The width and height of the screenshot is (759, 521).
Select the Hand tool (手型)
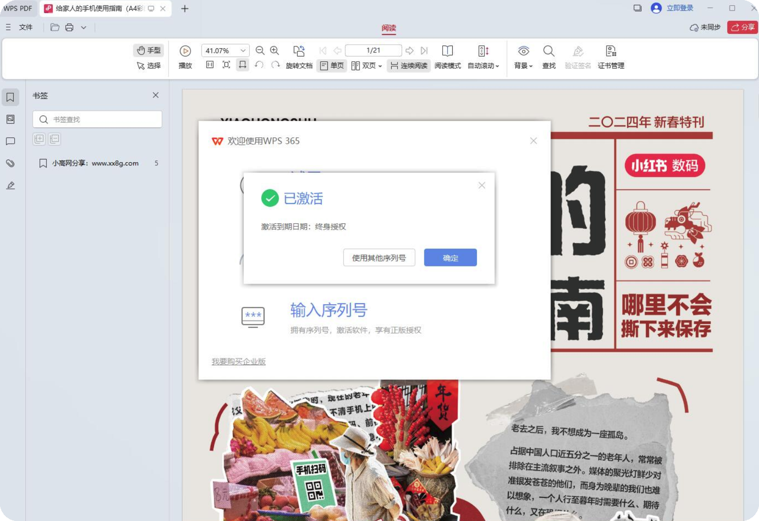[x=148, y=50]
